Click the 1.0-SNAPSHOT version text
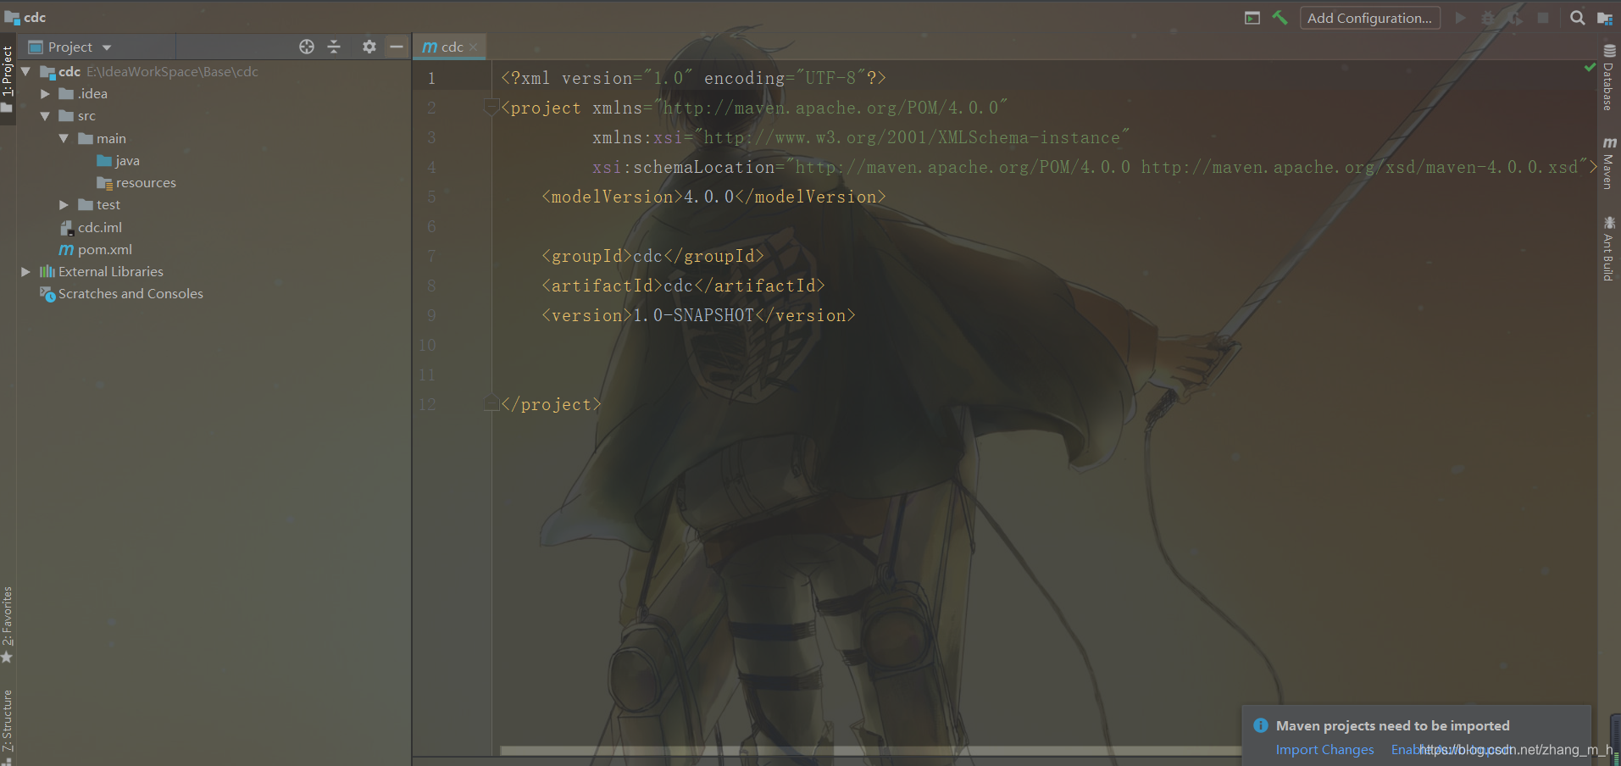Image resolution: width=1621 pixels, height=766 pixels. pos(693,315)
